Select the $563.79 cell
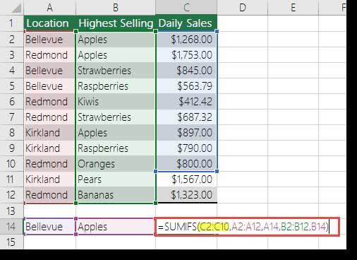The image size is (357, 260). pyautogui.click(x=186, y=86)
